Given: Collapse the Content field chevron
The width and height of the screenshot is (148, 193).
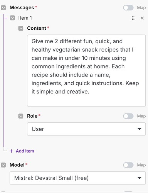Looking at the screenshot, I should (21, 28).
